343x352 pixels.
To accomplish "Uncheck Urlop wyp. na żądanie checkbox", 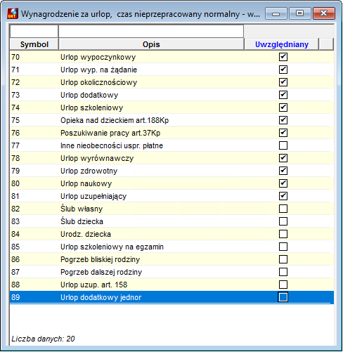I will pyautogui.click(x=283, y=70).
